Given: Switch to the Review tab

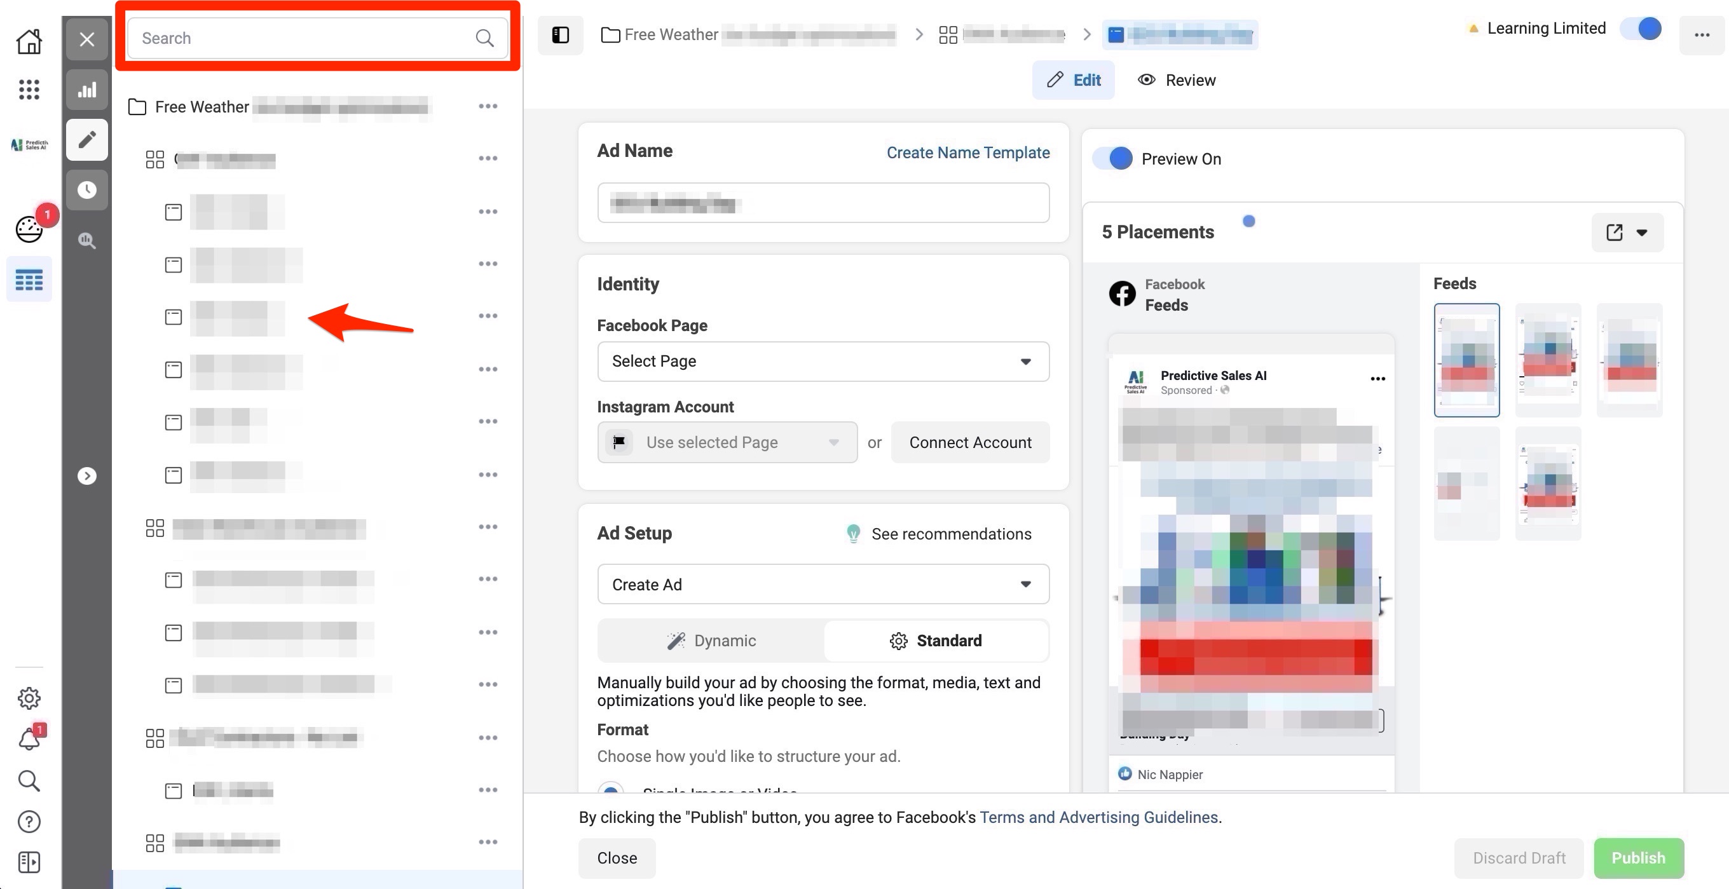Looking at the screenshot, I should coord(1176,80).
